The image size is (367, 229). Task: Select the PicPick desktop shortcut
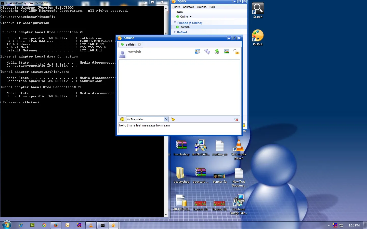click(258, 38)
